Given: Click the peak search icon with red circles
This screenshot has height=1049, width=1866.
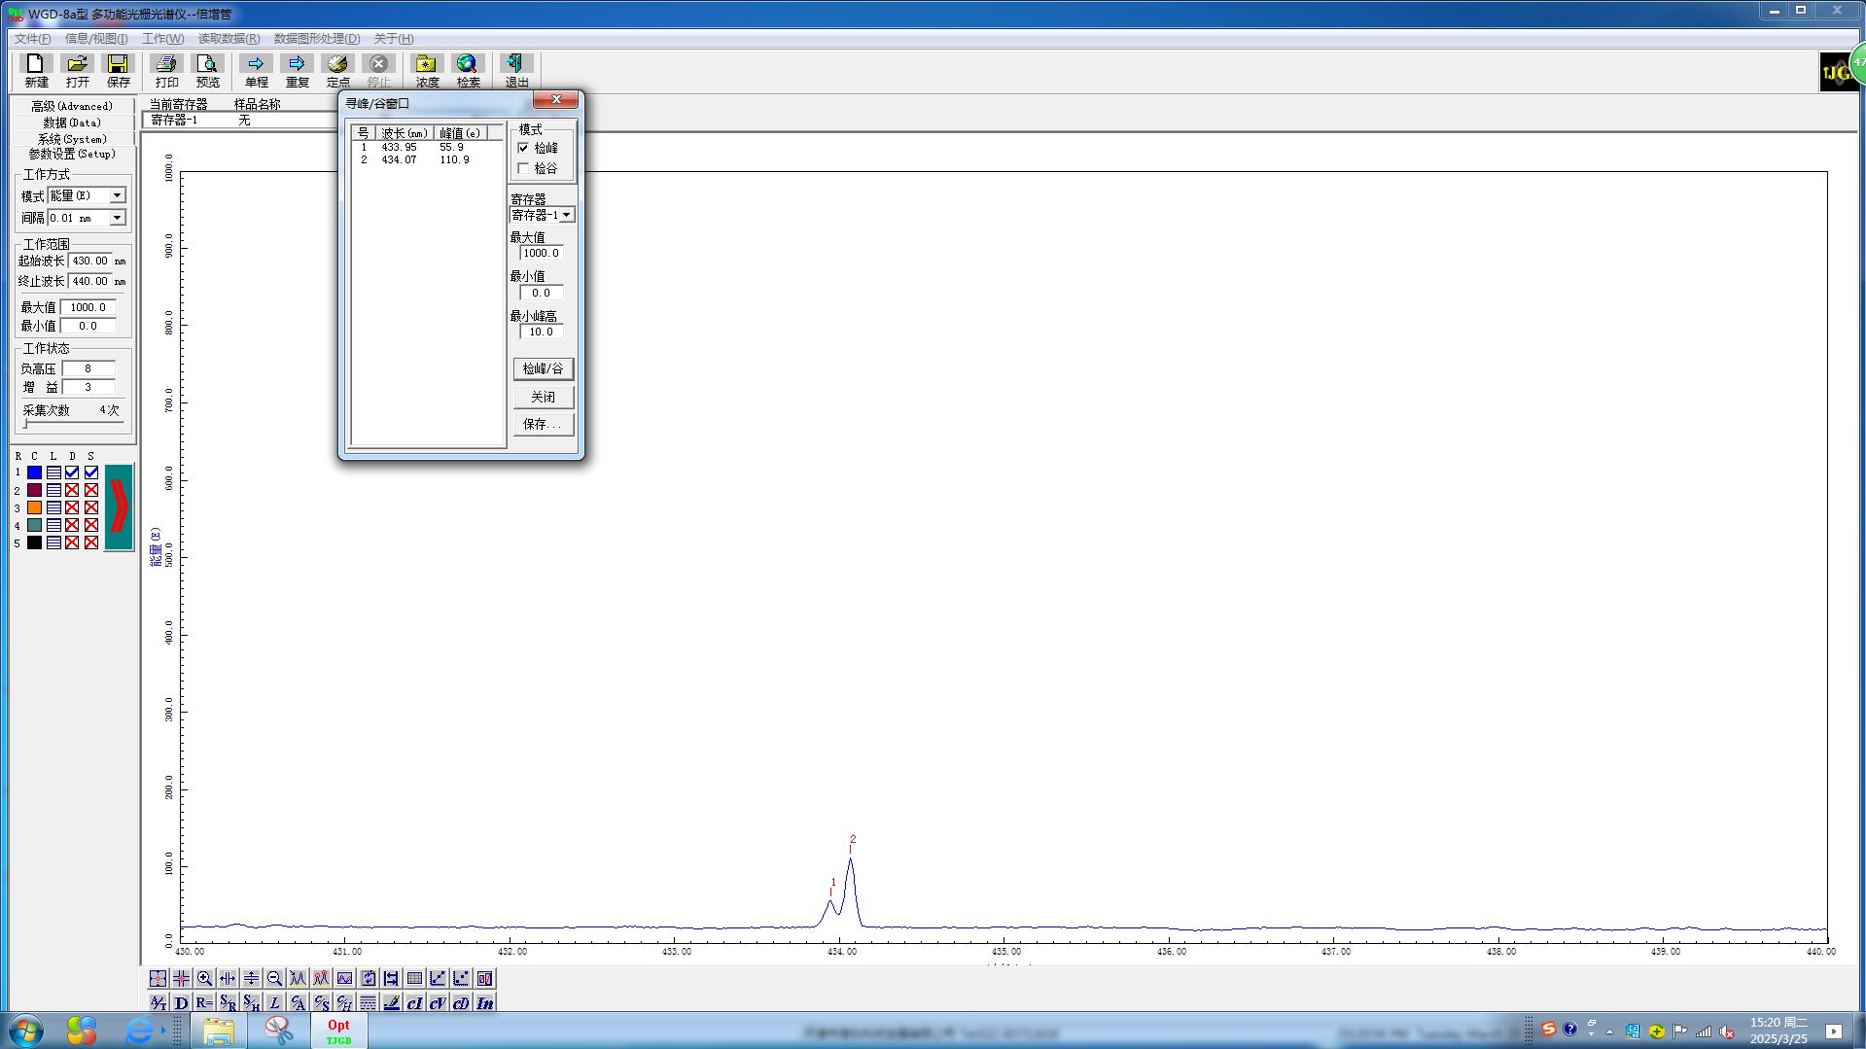Looking at the screenshot, I should (321, 978).
